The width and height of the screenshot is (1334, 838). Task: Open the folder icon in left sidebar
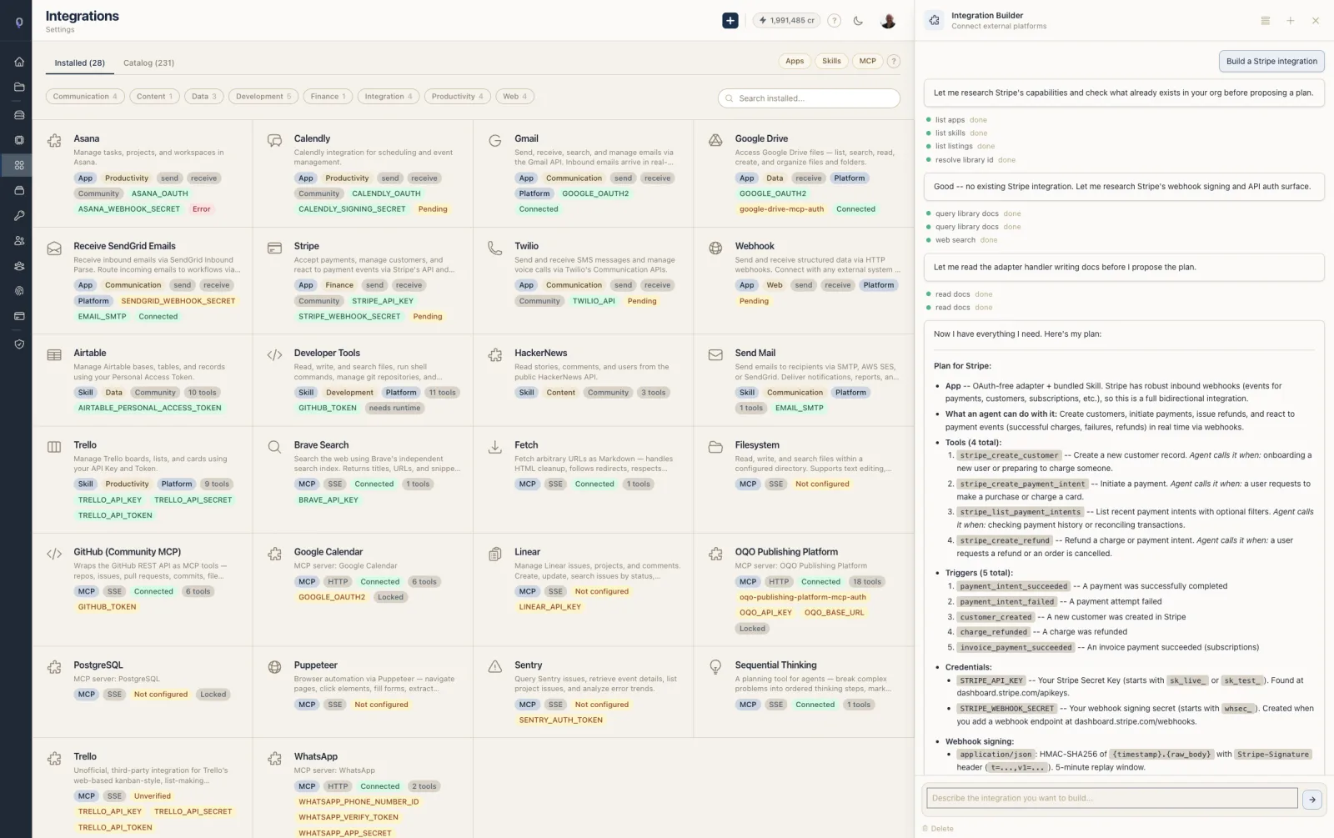click(x=19, y=87)
